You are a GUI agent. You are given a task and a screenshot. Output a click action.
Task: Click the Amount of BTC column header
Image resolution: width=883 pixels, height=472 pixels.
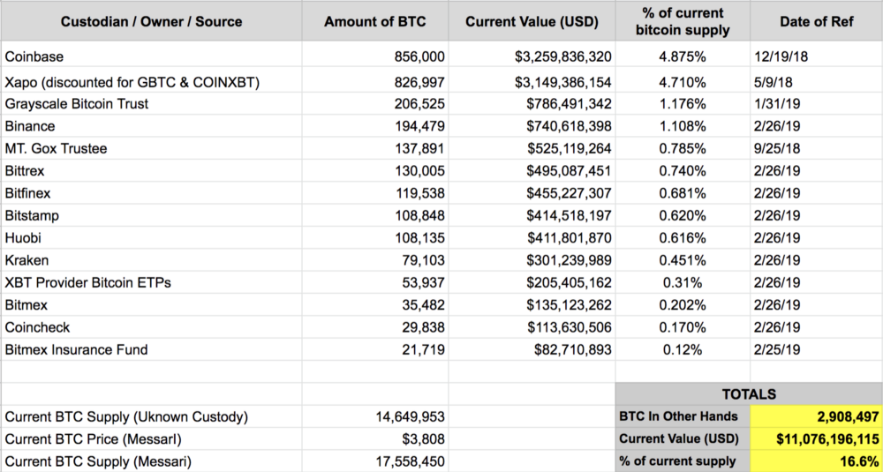(375, 22)
